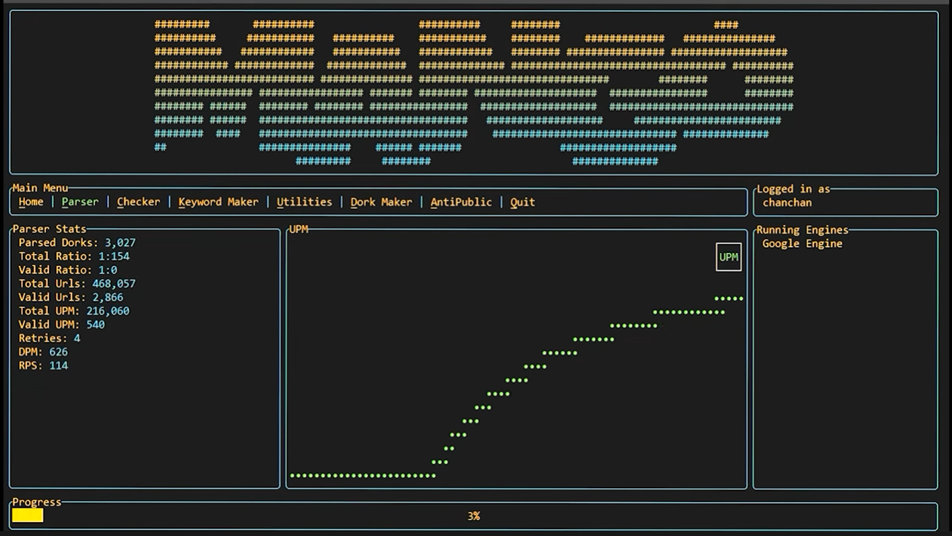This screenshot has height=536, width=952.
Task: Select the Parsed Dorks stat line
Action: 77,243
